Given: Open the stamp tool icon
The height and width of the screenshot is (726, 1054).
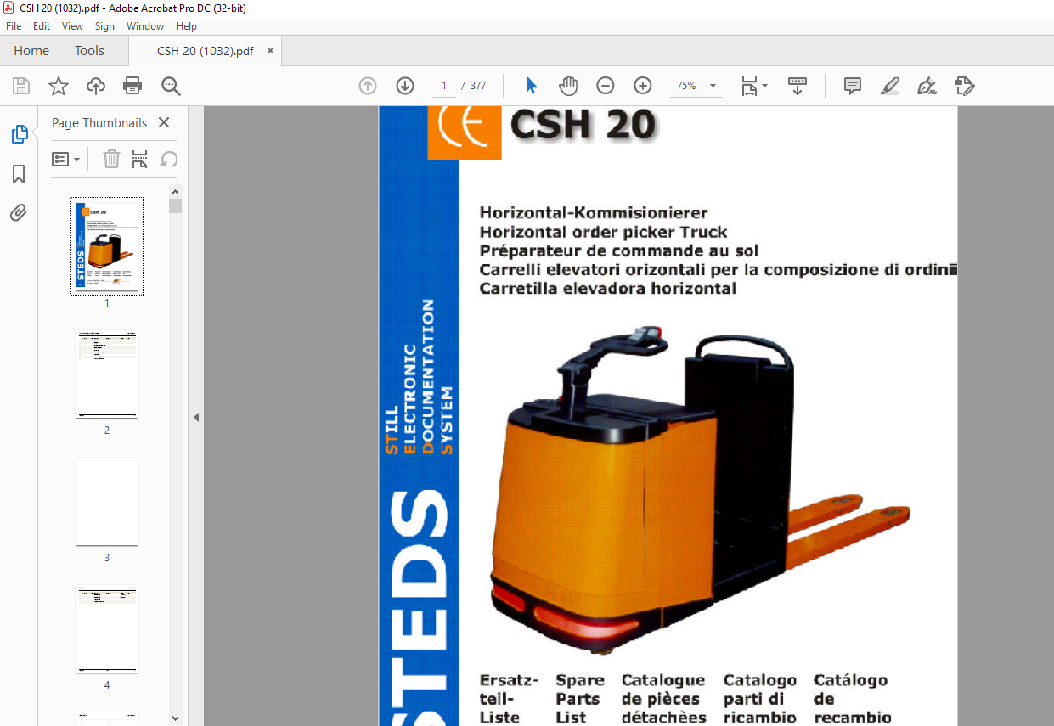Looking at the screenshot, I should click(964, 86).
